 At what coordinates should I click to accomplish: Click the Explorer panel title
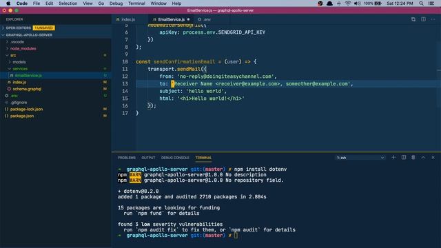14,19
